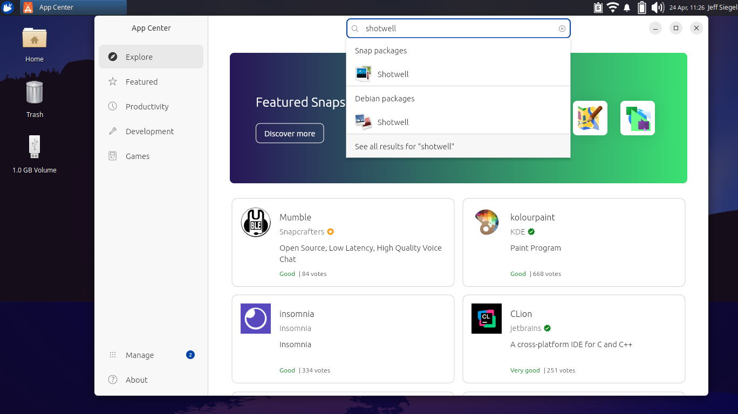The height and width of the screenshot is (414, 738).
Task: Click the Jeff Siegel user name in panel
Action: coord(722,8)
